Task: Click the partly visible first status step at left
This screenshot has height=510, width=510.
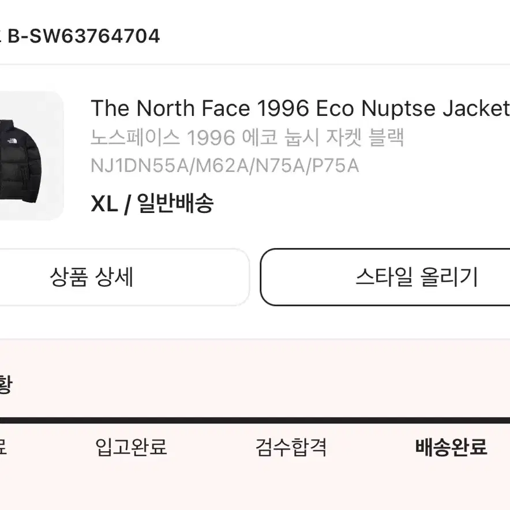Action: pyautogui.click(x=3, y=447)
